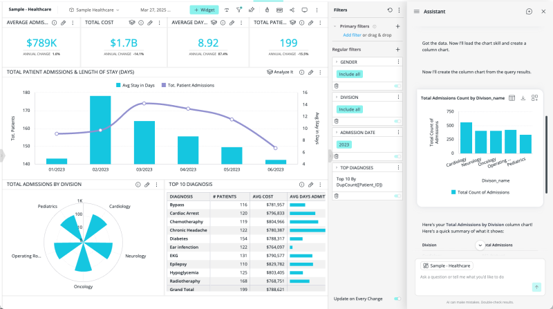Delete the ADMISSION DATE filter with trash icon
The image size is (553, 309).
point(337,156)
